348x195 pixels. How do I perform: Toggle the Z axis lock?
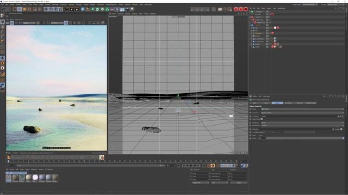coord(55,9)
